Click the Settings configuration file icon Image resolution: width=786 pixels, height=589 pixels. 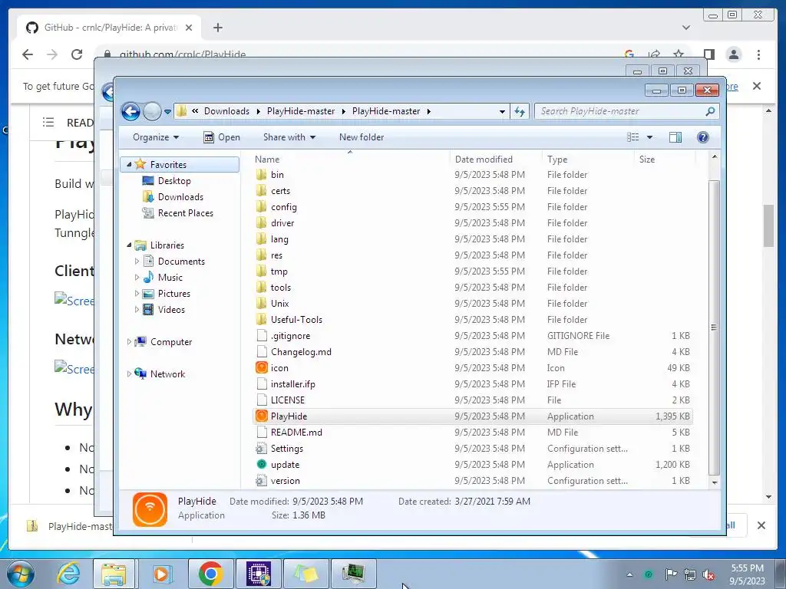pyautogui.click(x=261, y=448)
